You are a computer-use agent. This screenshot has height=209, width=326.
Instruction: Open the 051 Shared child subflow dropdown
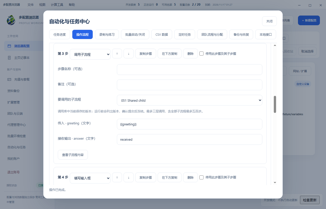(189, 100)
